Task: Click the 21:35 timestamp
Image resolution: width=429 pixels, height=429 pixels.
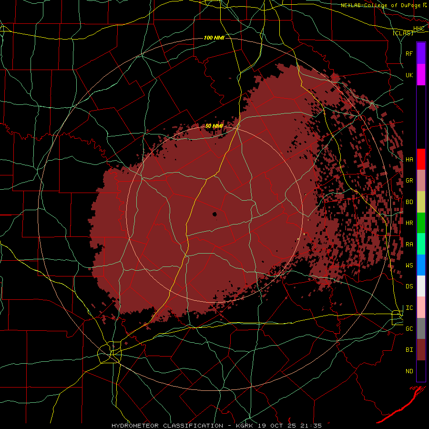Action: [310, 426]
